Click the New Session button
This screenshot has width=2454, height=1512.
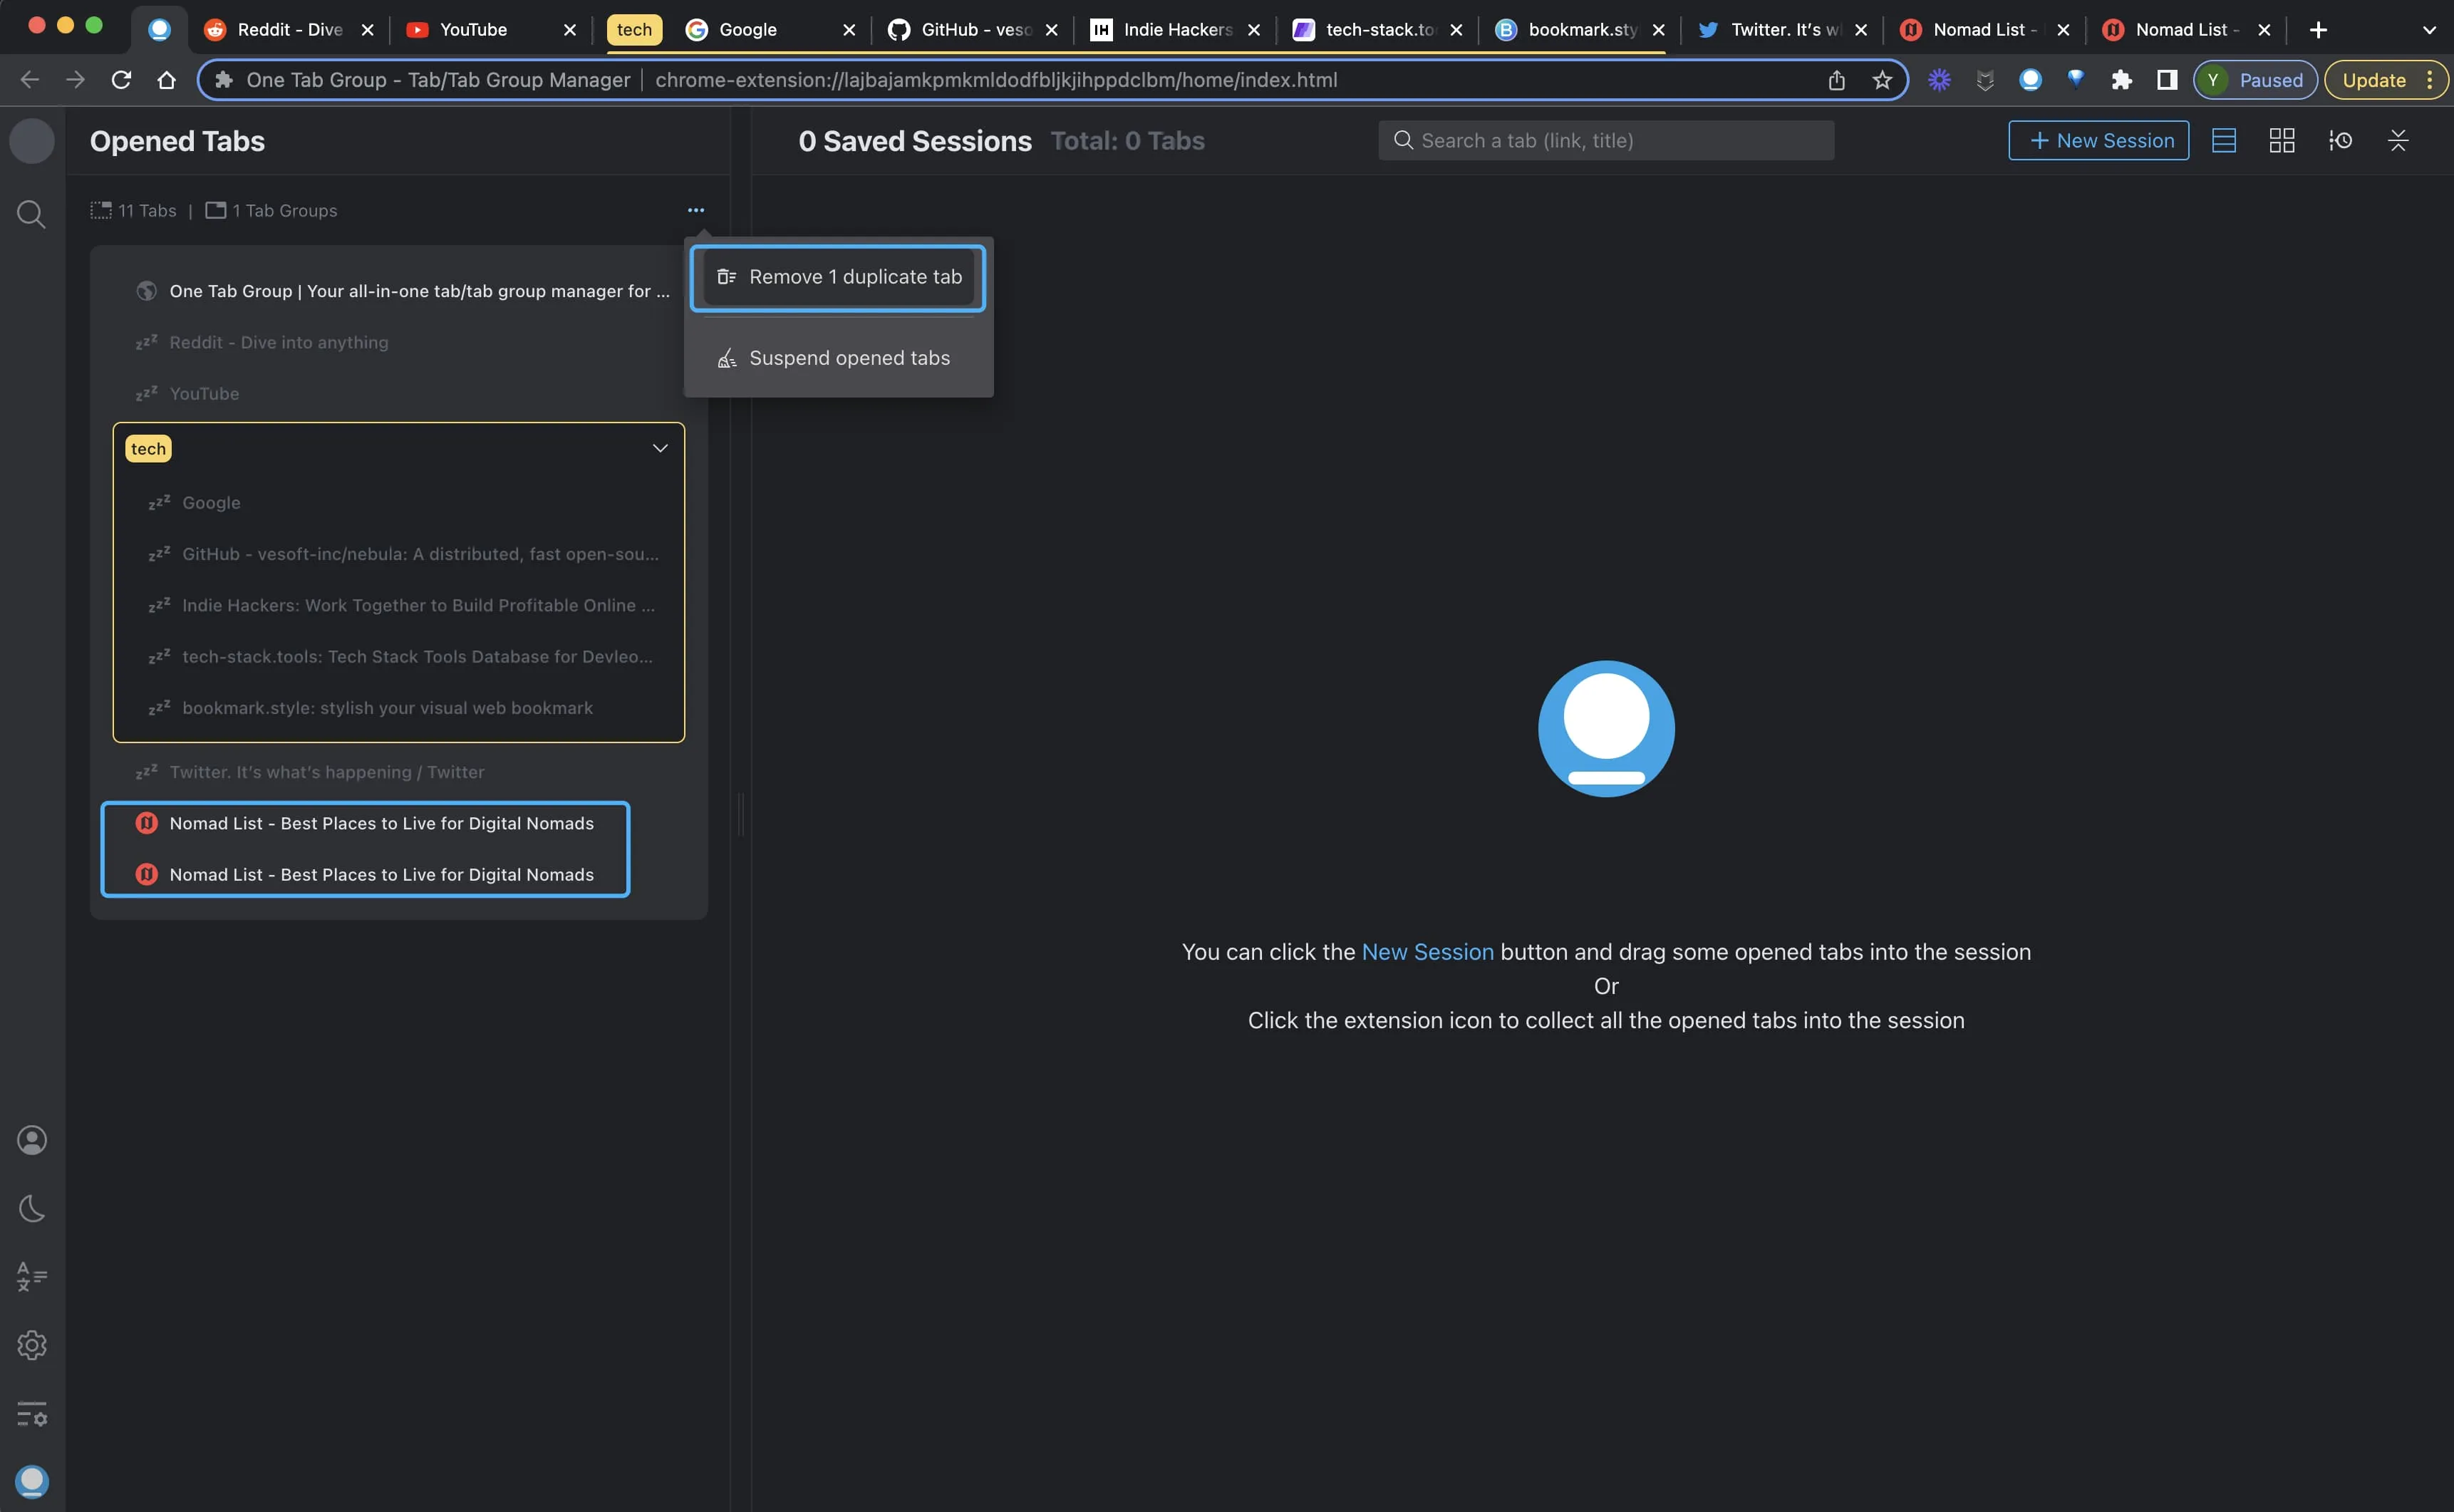point(2098,140)
